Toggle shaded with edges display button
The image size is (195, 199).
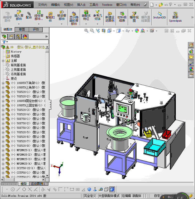112,189
